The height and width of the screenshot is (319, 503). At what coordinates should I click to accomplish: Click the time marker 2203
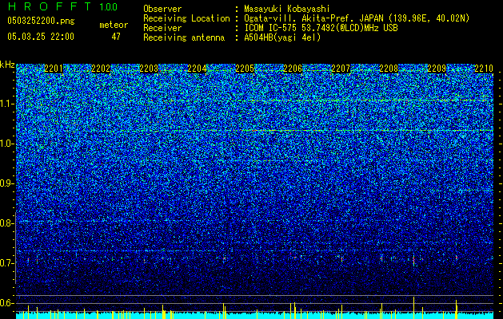(150, 69)
